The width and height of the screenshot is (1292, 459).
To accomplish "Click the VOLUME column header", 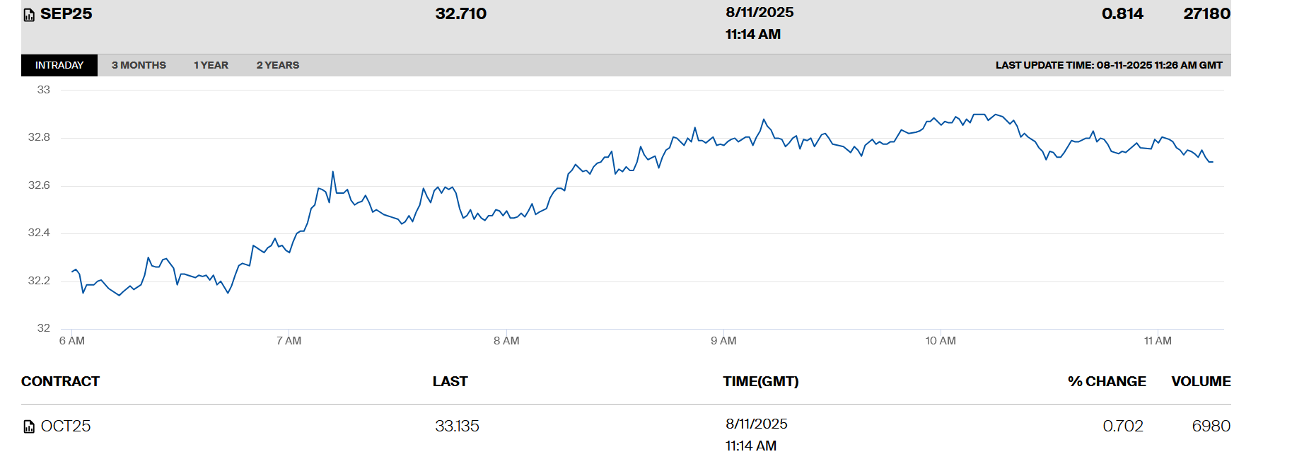I will 1200,381.
